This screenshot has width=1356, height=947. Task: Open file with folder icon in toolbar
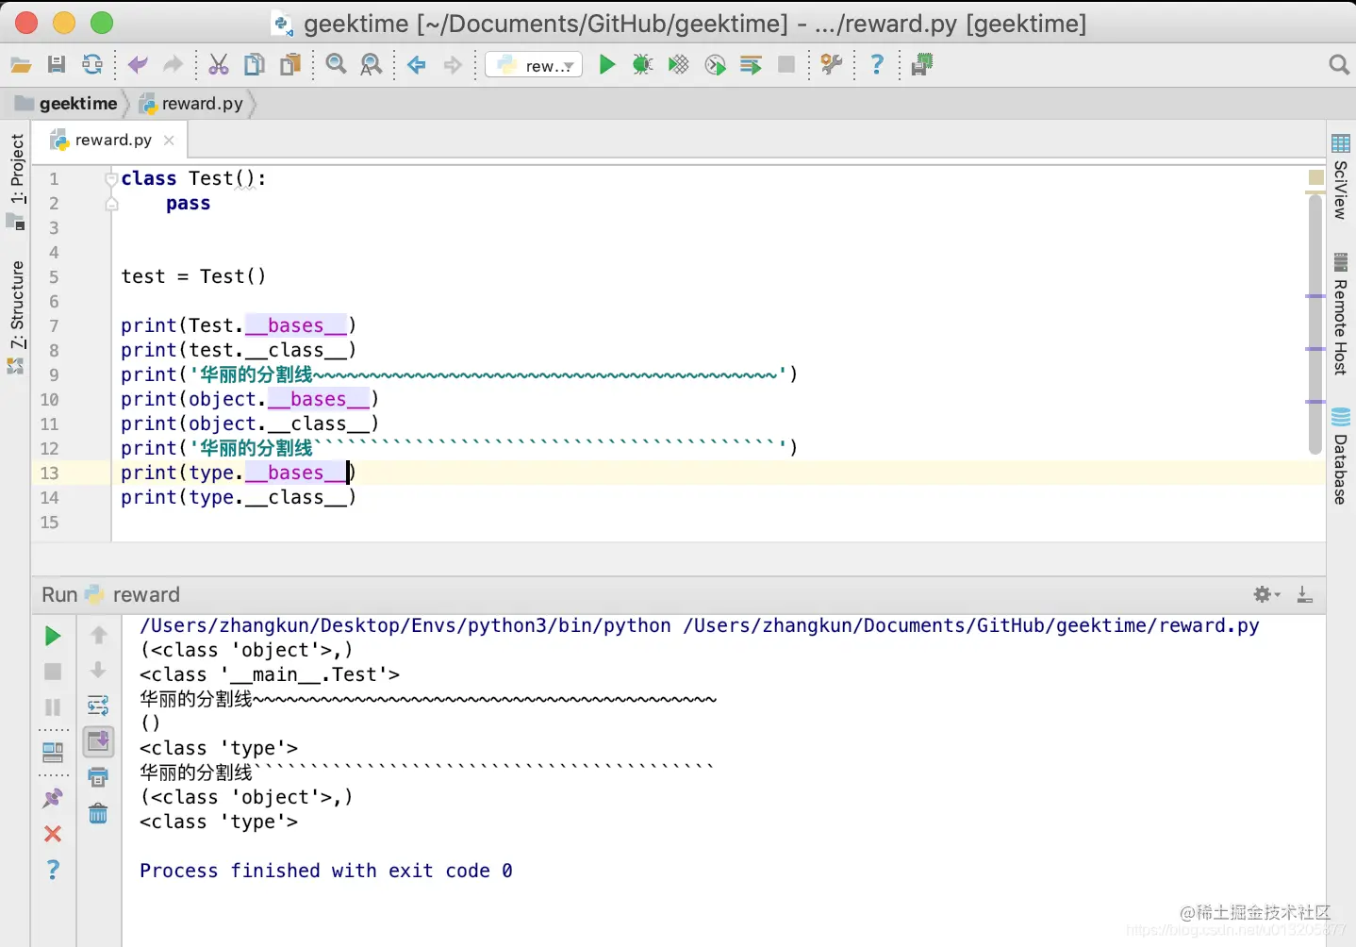(21, 65)
